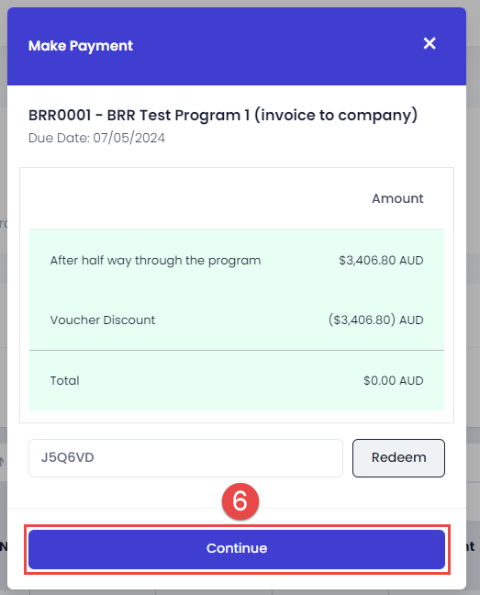Click the Amount column header
The height and width of the screenshot is (595, 480).
pyautogui.click(x=397, y=198)
